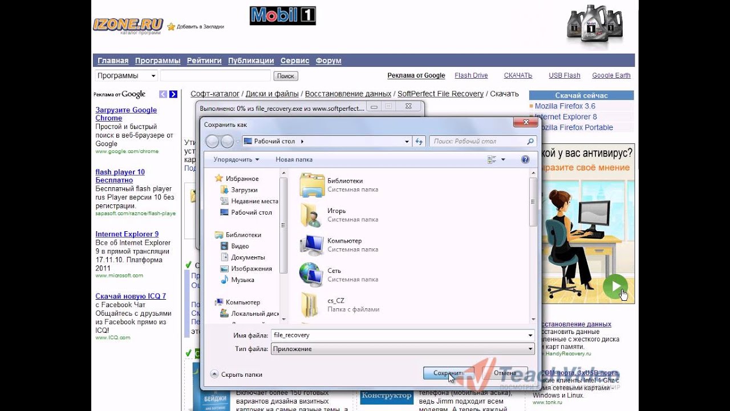730x411 pixels.
Task: Click the Back arrow in Save As dialog
Action: tap(212, 142)
